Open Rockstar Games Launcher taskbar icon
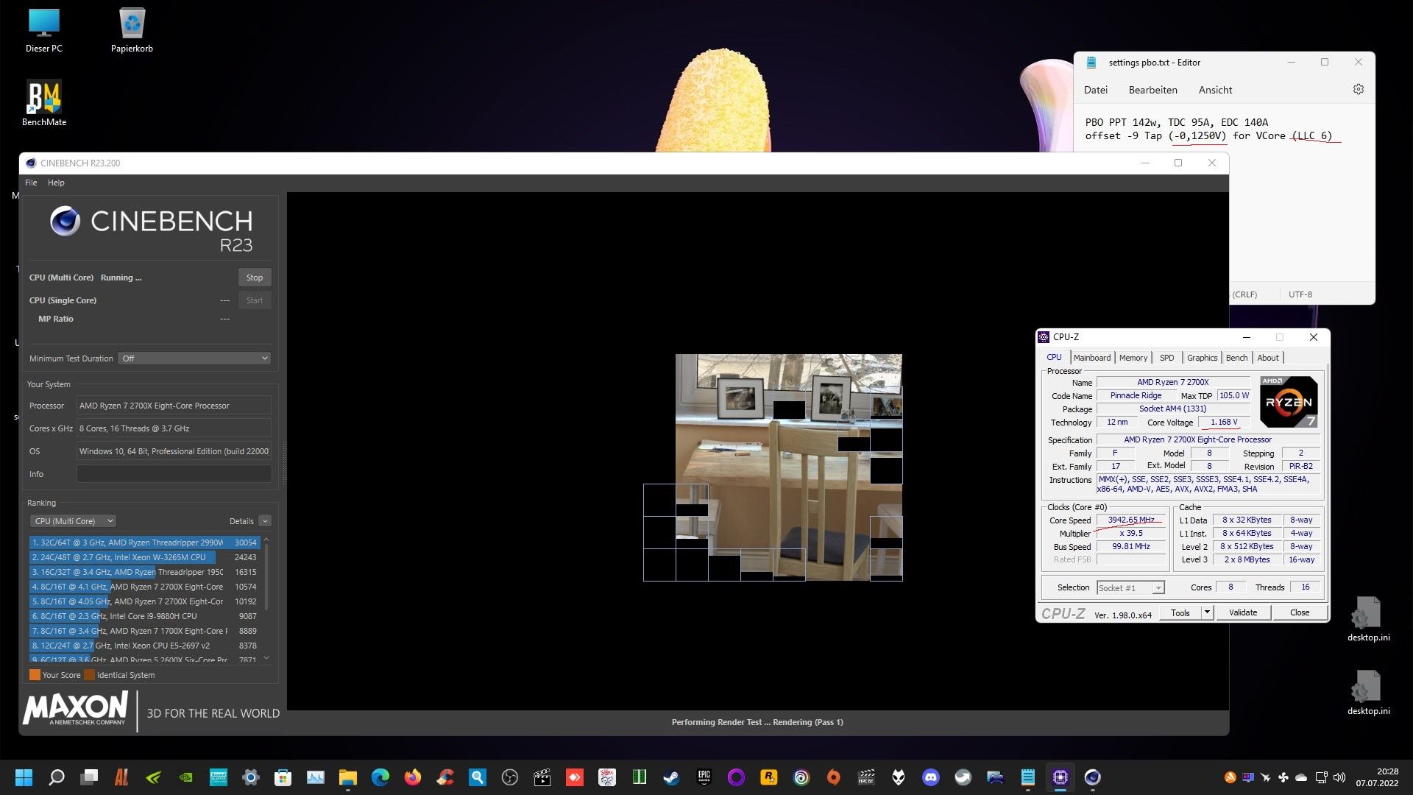Screen dimensions: 1413x795 (768, 777)
